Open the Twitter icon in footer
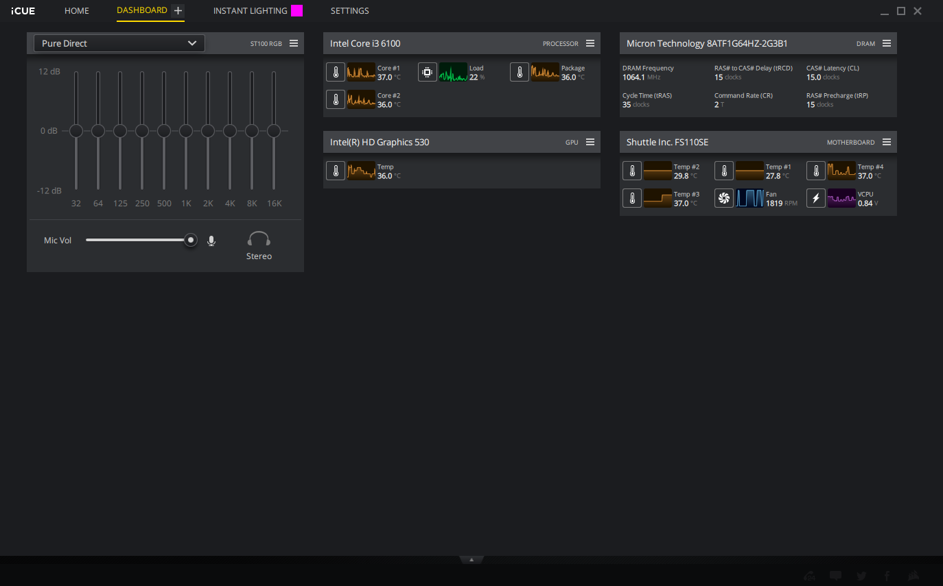The height and width of the screenshot is (586, 943). 861,576
